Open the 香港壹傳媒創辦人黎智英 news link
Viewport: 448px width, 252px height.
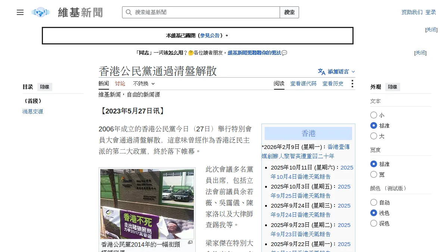pyautogui.click(x=305, y=151)
